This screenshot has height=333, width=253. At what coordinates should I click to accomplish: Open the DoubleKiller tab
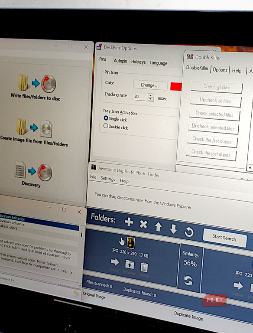[197, 68]
